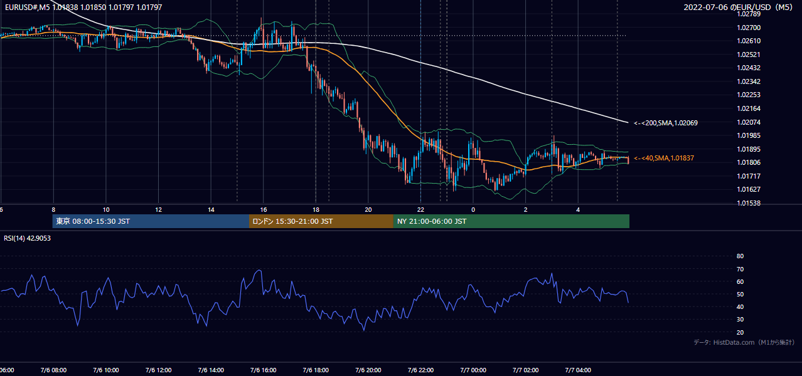802x376 pixels.
Task: Select the 東京 08:00-15:30 JST session bar
Action: point(151,221)
